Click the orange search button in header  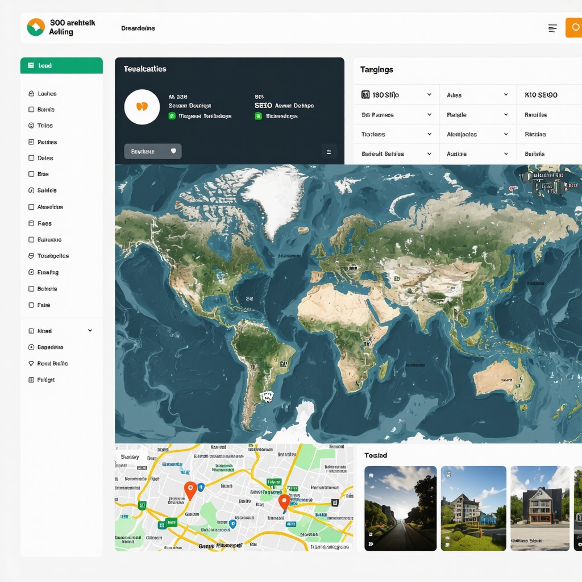click(x=574, y=27)
